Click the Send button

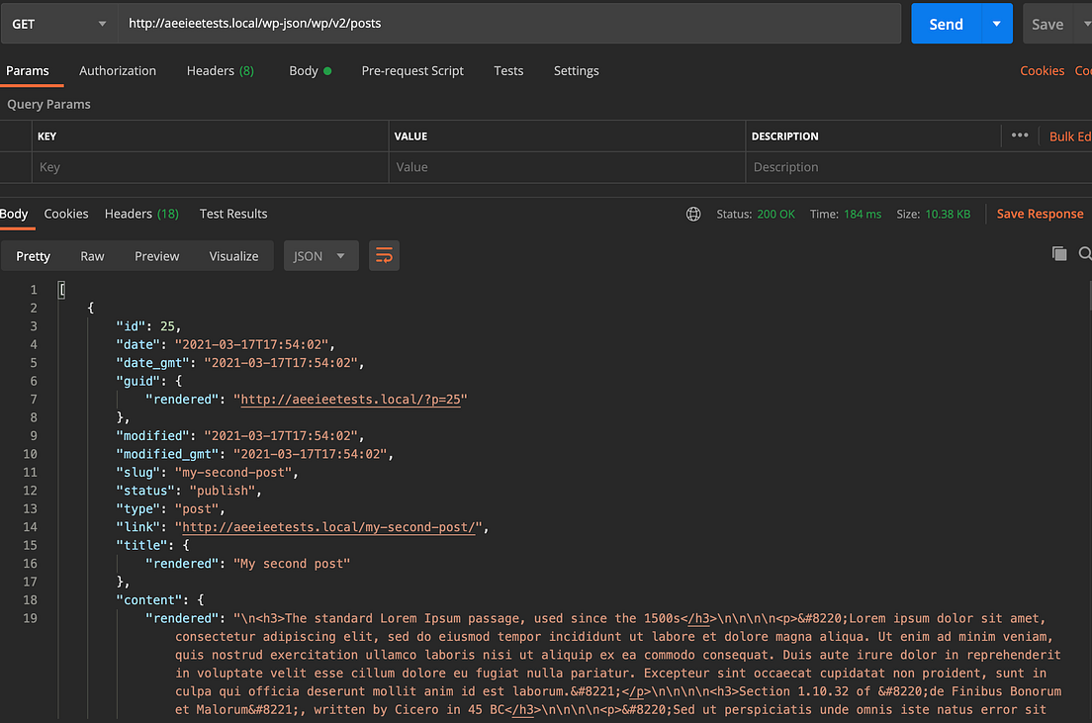[x=946, y=24]
